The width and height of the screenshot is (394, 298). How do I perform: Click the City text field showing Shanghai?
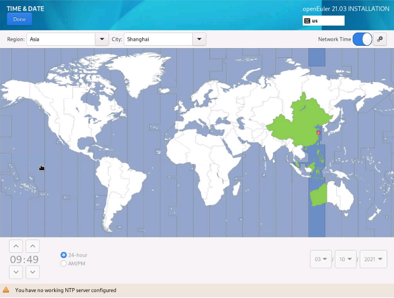[158, 39]
